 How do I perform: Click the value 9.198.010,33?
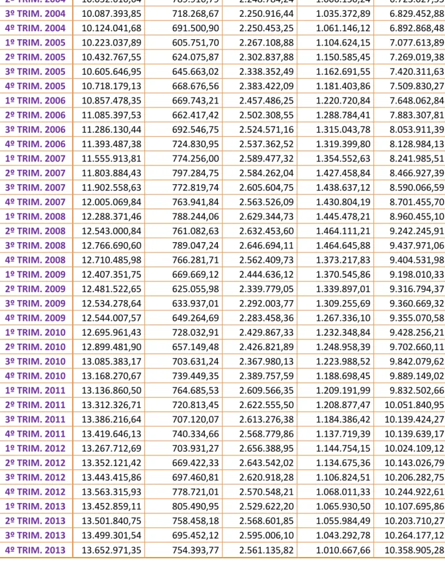tap(417, 275)
